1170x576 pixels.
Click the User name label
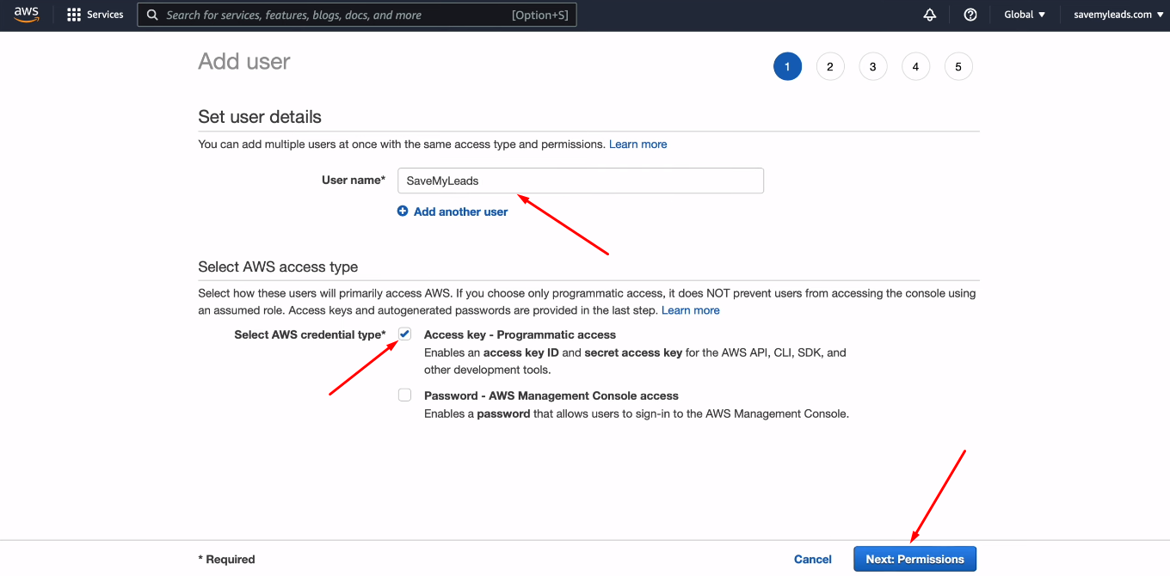pyautogui.click(x=354, y=181)
